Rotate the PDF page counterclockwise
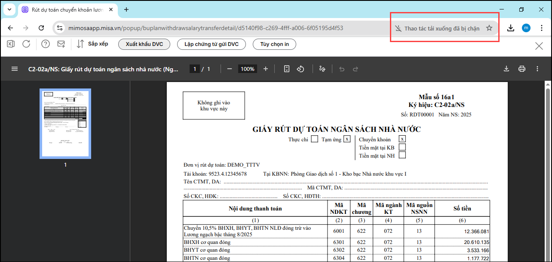The width and height of the screenshot is (552, 262). click(301, 69)
